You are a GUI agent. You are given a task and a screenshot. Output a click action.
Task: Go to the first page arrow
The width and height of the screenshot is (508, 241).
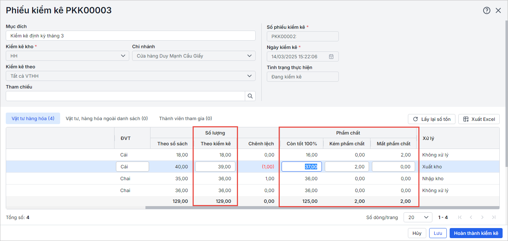[x=460, y=217]
